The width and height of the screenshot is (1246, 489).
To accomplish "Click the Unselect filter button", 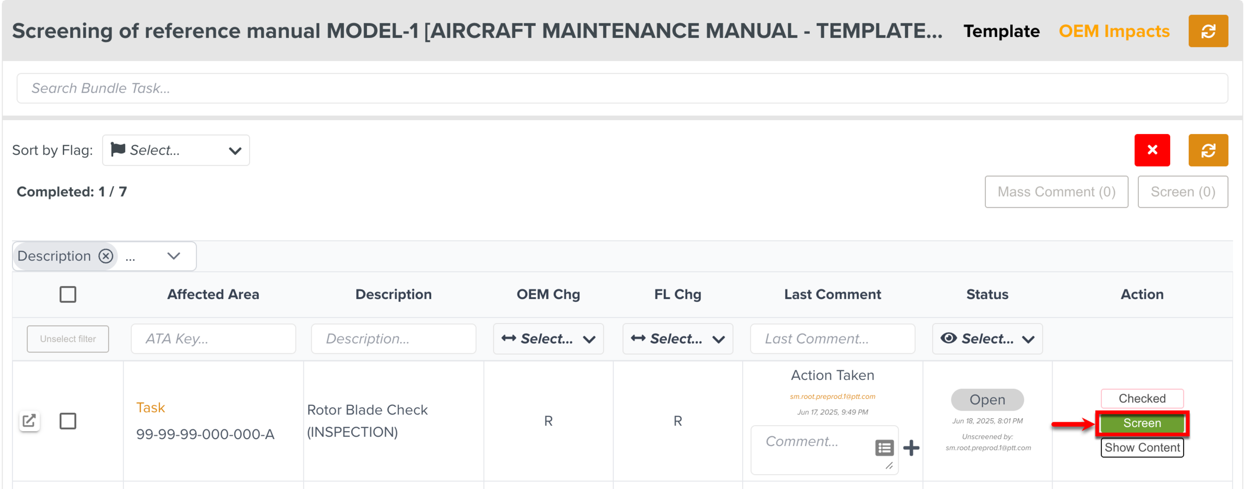I will [68, 339].
